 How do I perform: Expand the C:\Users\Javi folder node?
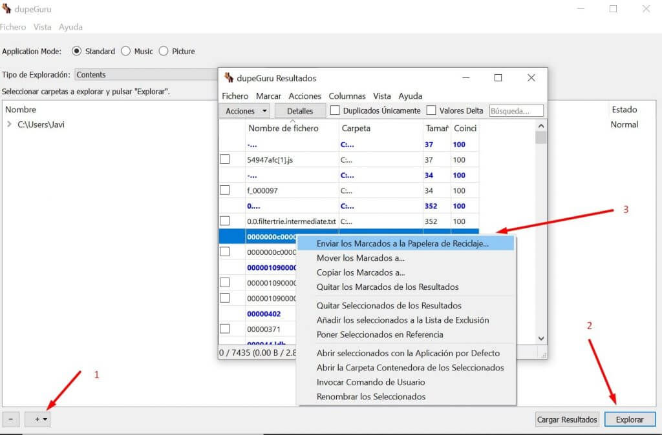[9, 125]
